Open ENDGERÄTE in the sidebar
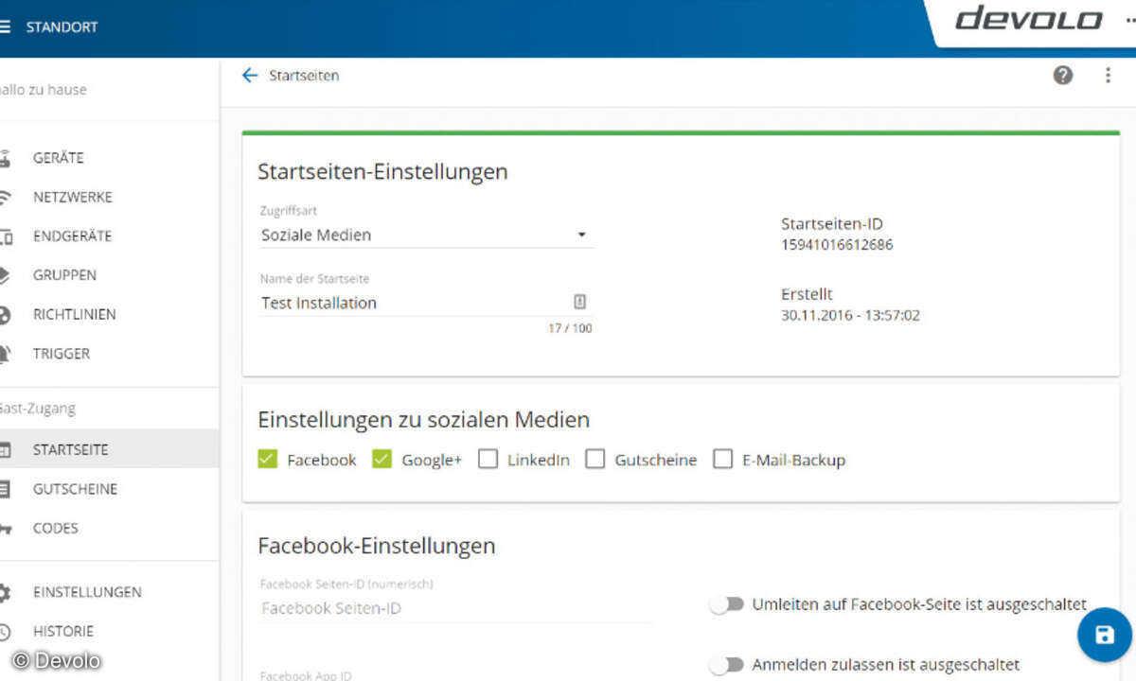This screenshot has width=1136, height=681. click(72, 236)
